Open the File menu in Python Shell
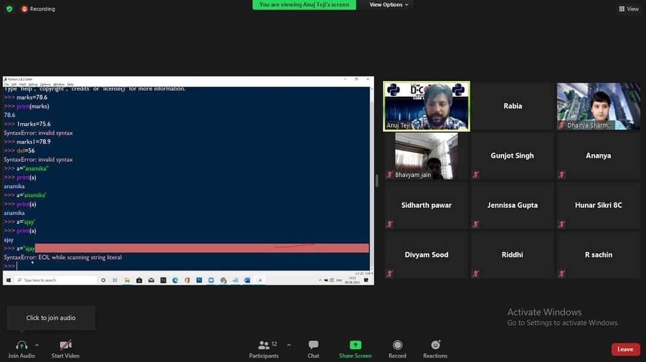 6,84
